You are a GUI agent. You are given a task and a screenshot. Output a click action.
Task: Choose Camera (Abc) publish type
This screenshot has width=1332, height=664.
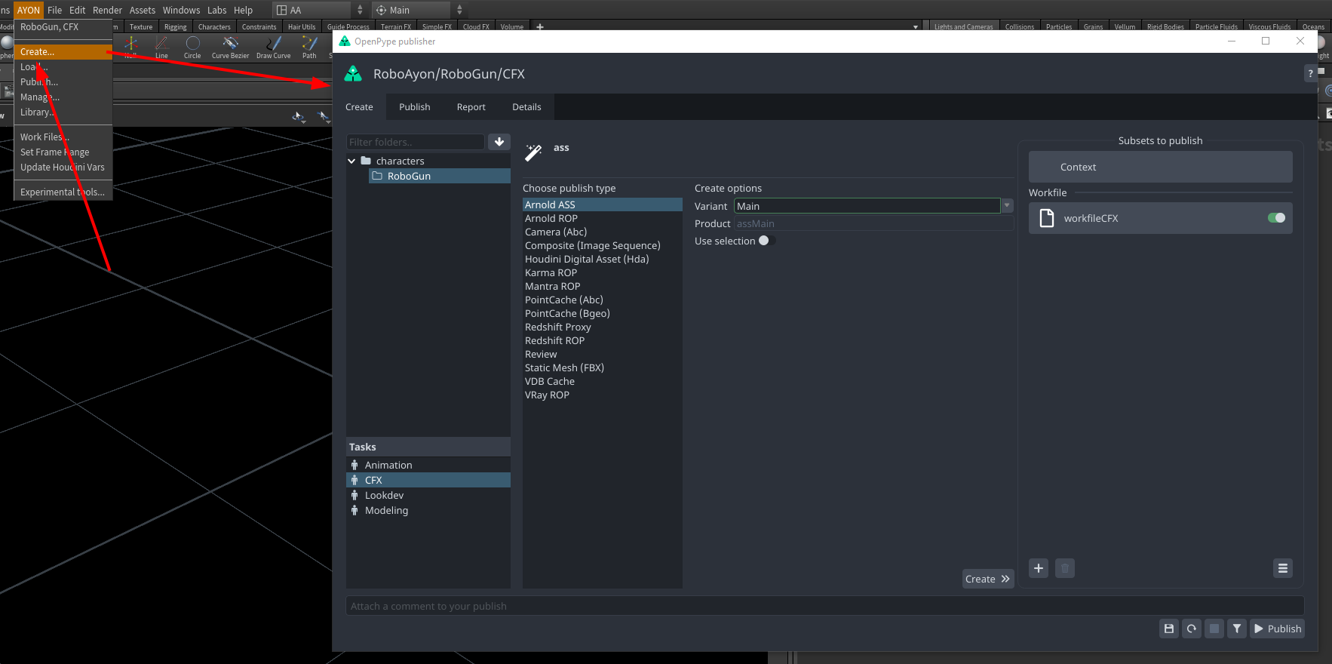point(603,232)
